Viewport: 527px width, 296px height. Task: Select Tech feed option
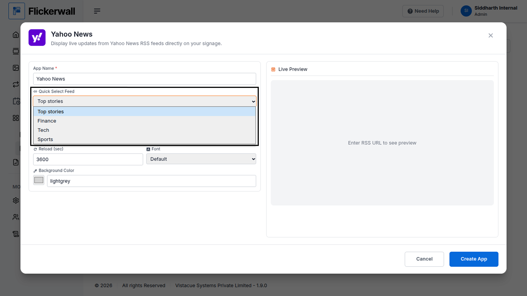[x=145, y=130]
